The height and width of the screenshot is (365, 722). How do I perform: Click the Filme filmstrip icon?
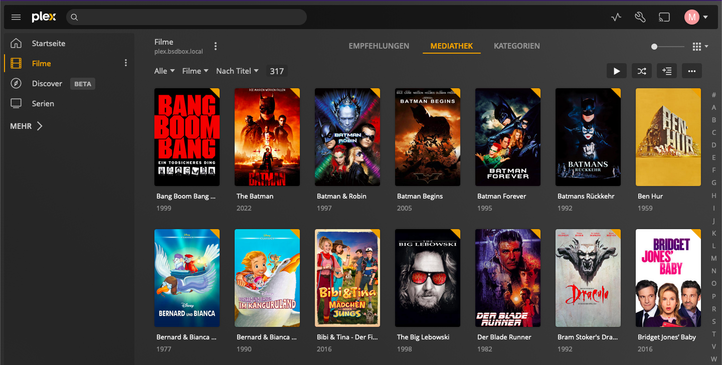[x=16, y=63]
